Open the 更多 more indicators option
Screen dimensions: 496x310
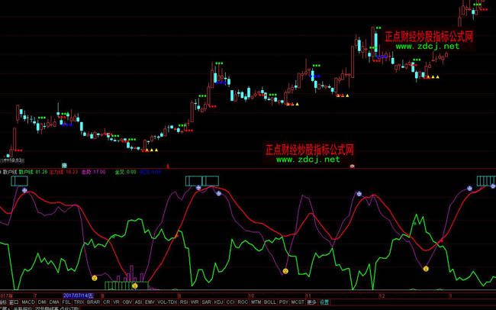pos(311,302)
